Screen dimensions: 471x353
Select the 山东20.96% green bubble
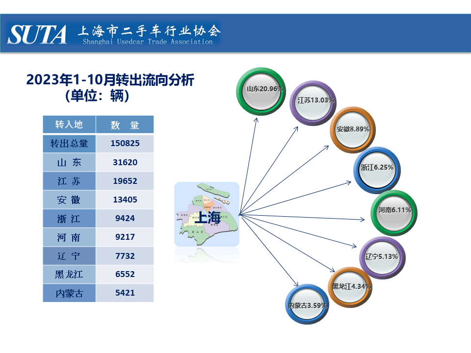[x=261, y=91]
